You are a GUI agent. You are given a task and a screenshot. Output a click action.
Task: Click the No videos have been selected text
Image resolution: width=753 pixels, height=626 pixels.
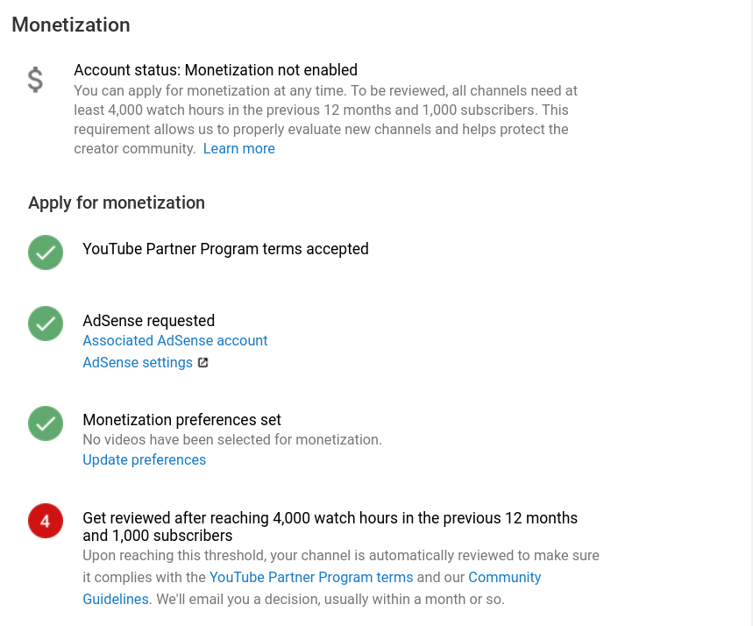tap(232, 439)
